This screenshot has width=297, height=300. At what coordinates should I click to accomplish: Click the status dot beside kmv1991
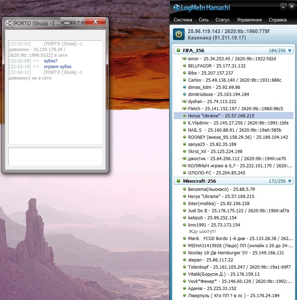(185, 225)
